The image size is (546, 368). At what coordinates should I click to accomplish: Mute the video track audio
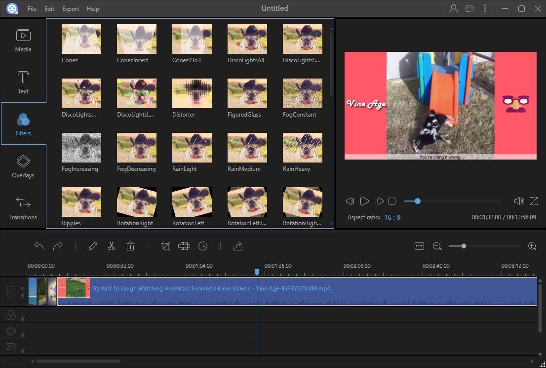pos(23,288)
